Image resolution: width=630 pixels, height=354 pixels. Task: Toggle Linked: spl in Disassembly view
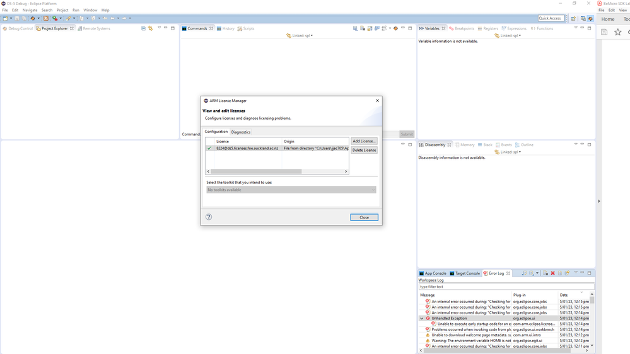508,152
